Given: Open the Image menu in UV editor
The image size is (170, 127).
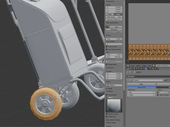Looking at the screenshot, I should pos(144,66).
